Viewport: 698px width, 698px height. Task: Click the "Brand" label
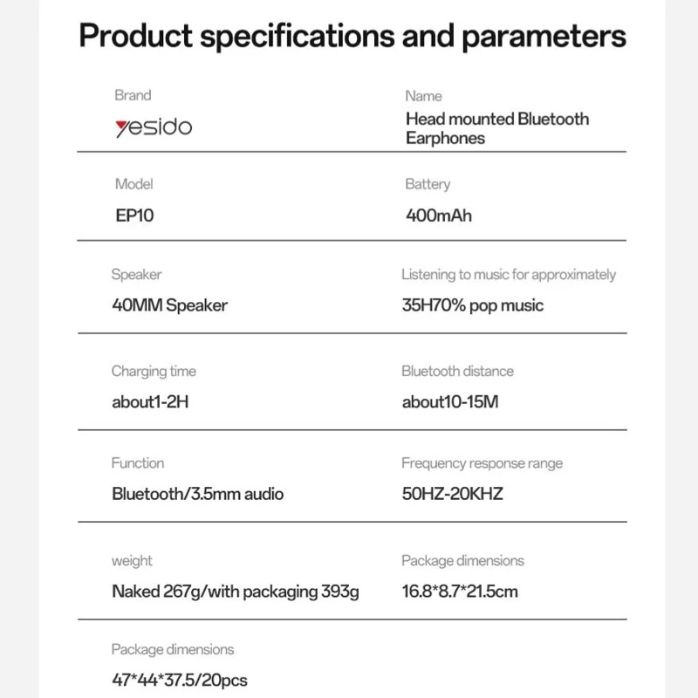click(133, 95)
